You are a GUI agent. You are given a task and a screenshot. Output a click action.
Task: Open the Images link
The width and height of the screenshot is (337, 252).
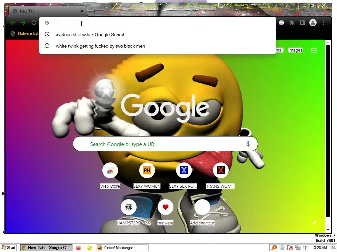tap(295, 50)
